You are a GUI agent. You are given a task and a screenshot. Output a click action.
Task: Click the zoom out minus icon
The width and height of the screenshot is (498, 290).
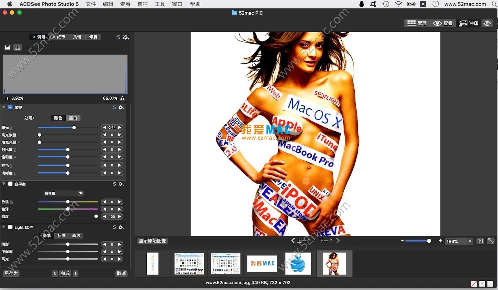pos(402,241)
